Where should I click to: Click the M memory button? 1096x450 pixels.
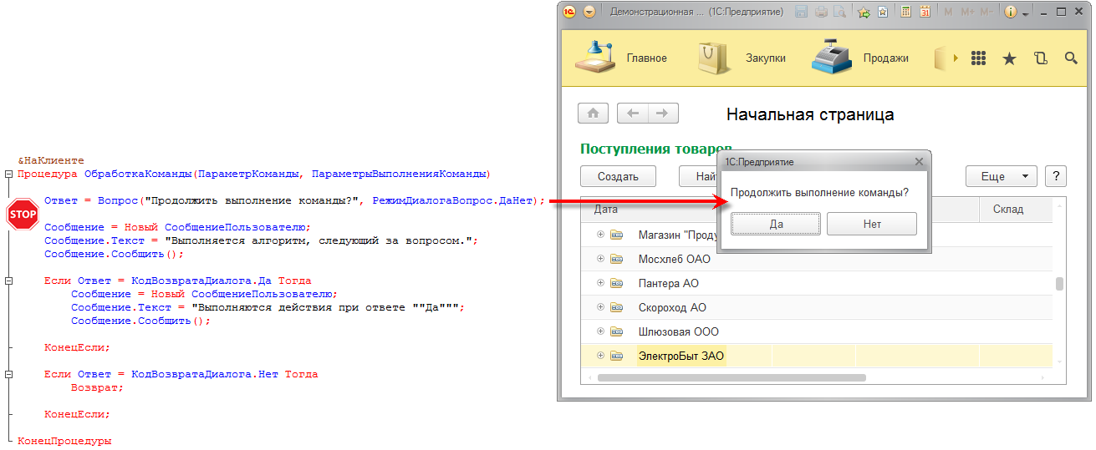(949, 12)
